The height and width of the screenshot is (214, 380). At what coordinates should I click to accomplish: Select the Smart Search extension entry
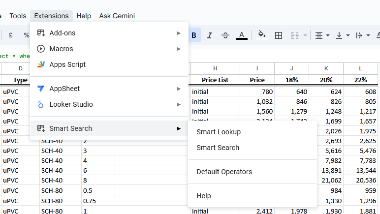click(109, 128)
